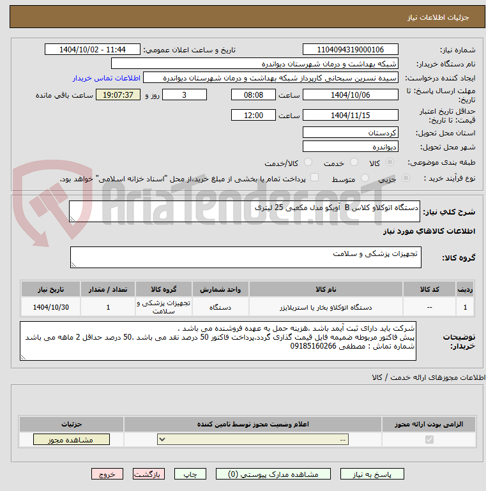Screen dimensions: 486x491
Task: Click the validity time field 12:00
Action: point(254,115)
